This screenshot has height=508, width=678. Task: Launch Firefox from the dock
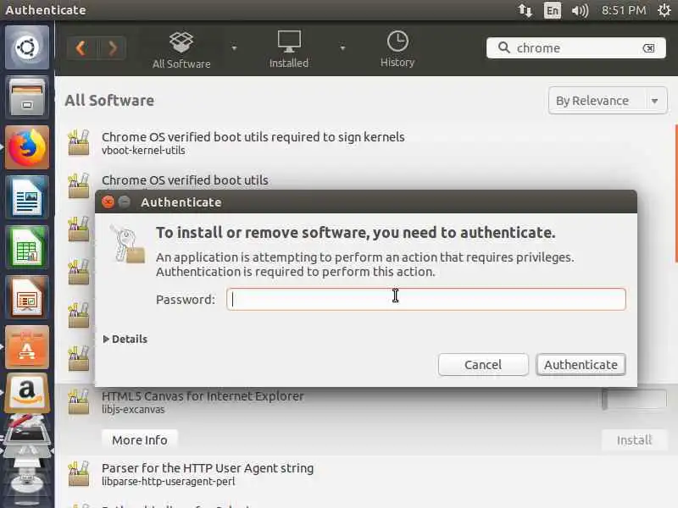27,147
